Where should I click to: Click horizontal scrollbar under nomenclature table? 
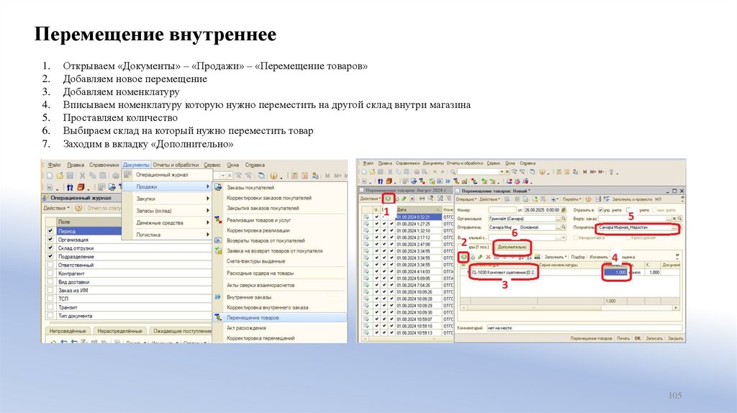(x=569, y=308)
